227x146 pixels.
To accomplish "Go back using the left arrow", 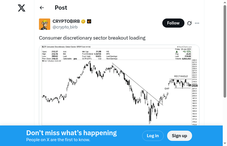I will coord(42,8).
